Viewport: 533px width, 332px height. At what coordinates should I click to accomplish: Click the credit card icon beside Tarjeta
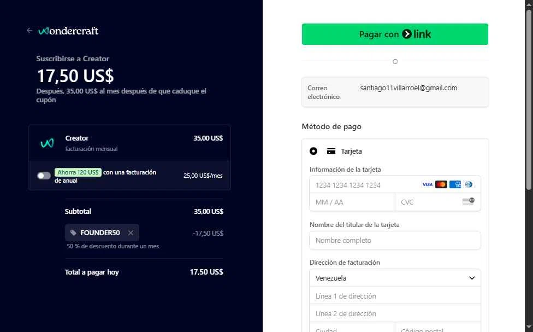coord(331,151)
